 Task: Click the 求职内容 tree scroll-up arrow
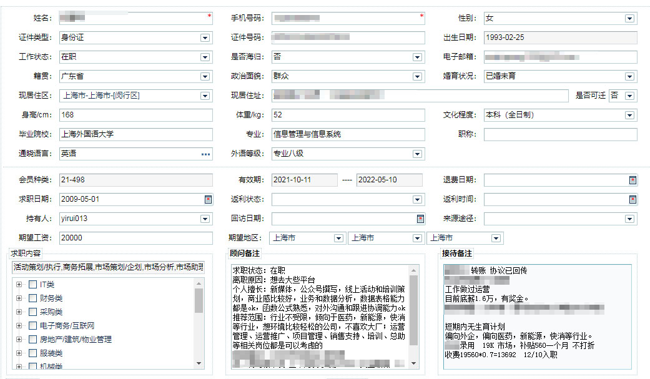pyautogui.click(x=199, y=283)
